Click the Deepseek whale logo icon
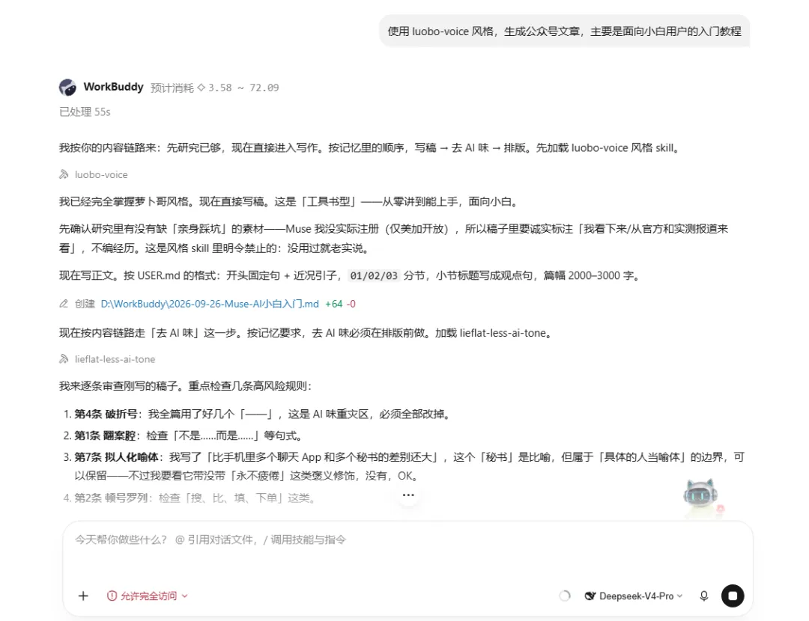 coord(590,596)
